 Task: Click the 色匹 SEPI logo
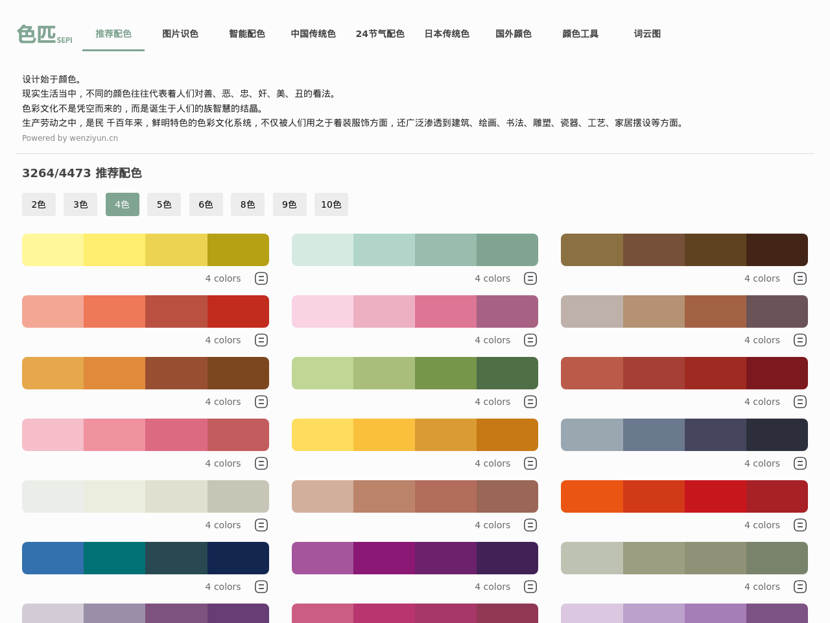pyautogui.click(x=45, y=34)
